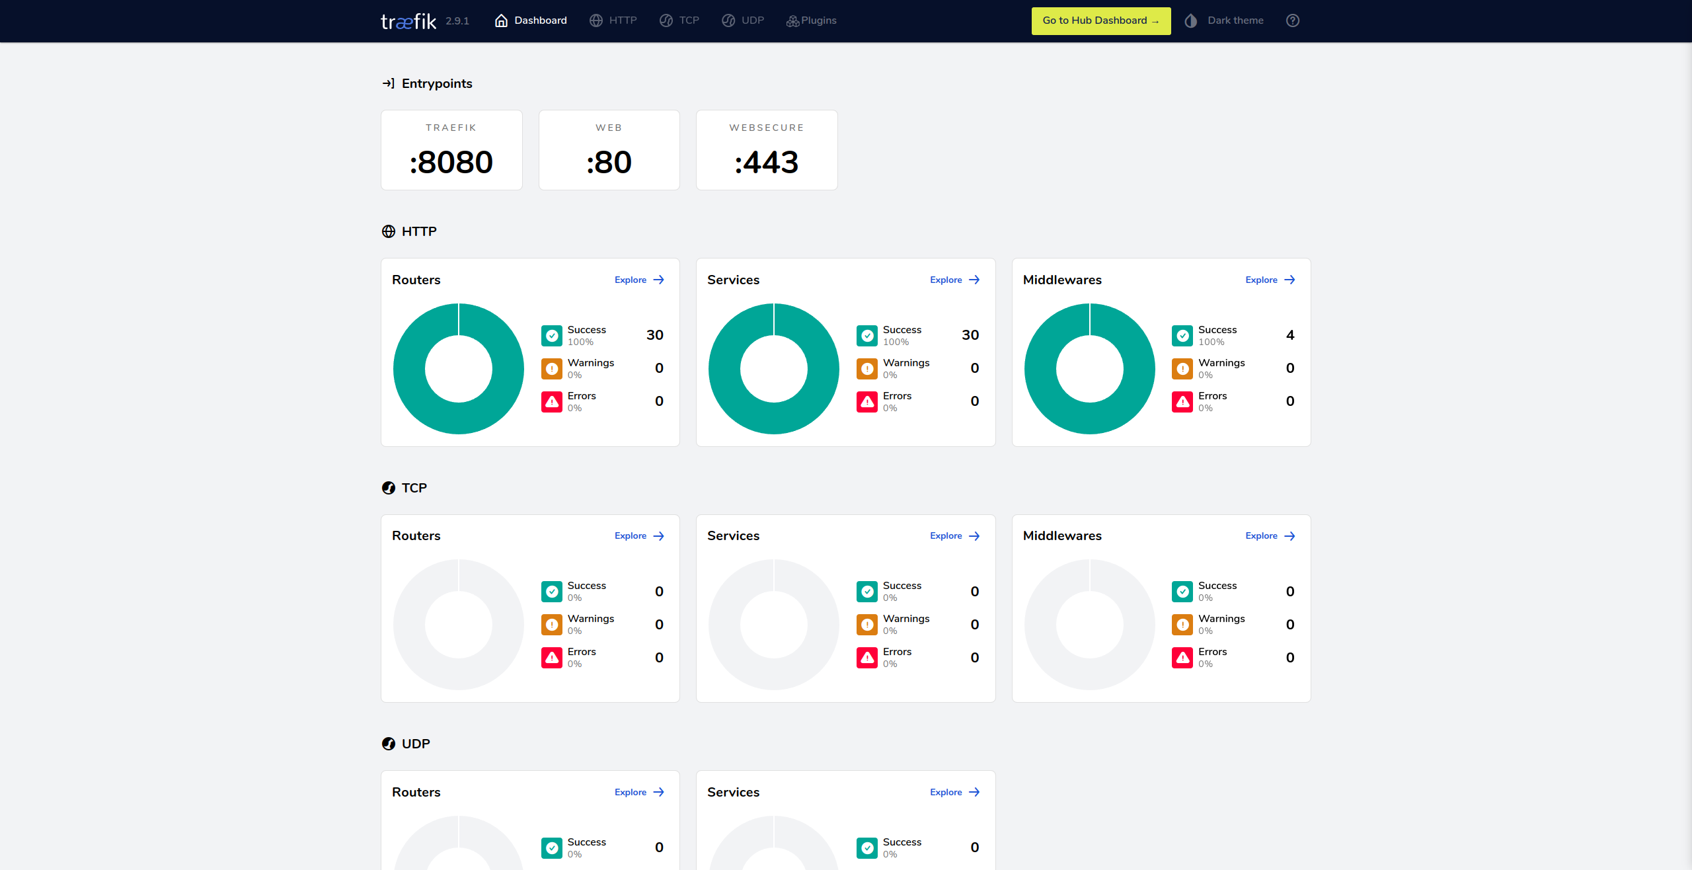Open the UDP navigation tab
1692x870 pixels.
[743, 20]
